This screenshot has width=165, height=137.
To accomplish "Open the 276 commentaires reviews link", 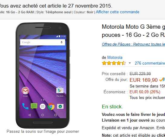I will (x=150, y=63).
